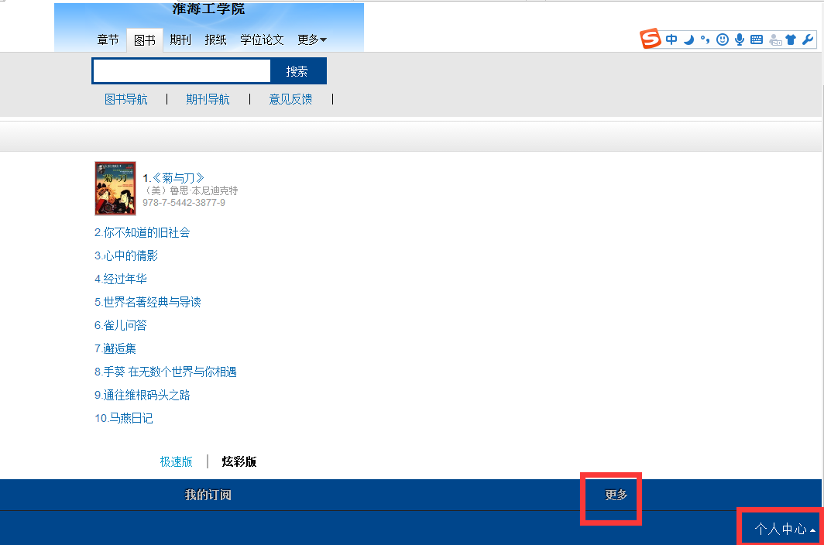
Task: Click the search text field
Action: pos(181,71)
